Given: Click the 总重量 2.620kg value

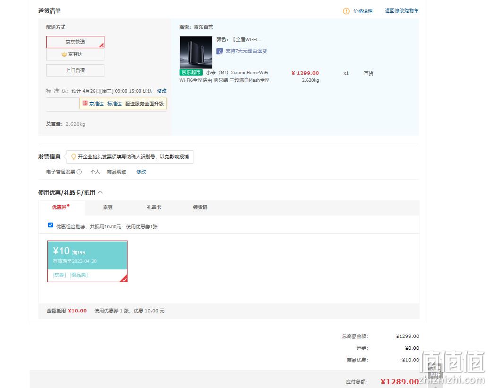Looking at the screenshot, I should (75, 124).
